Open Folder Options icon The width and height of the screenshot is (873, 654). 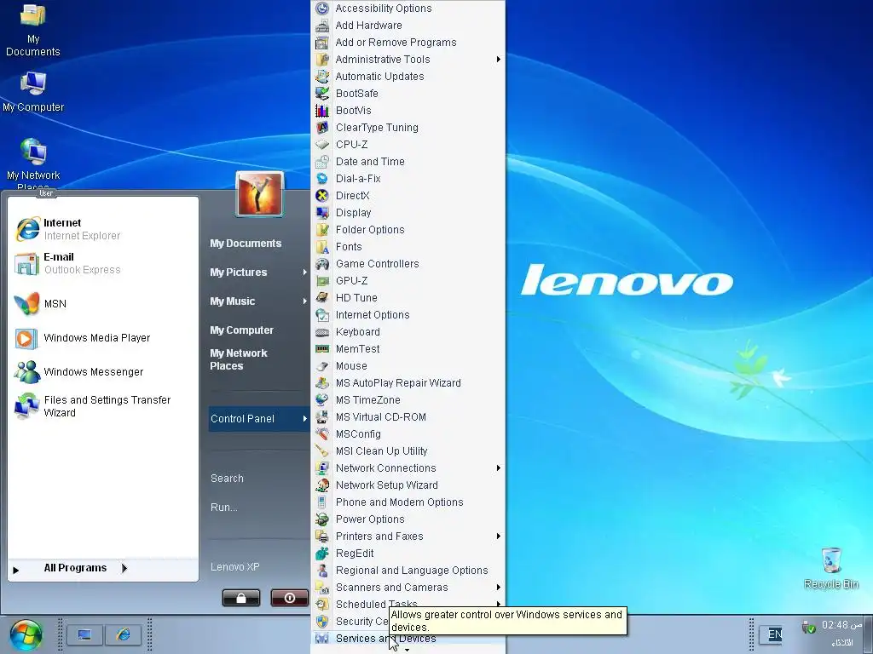[x=321, y=230]
